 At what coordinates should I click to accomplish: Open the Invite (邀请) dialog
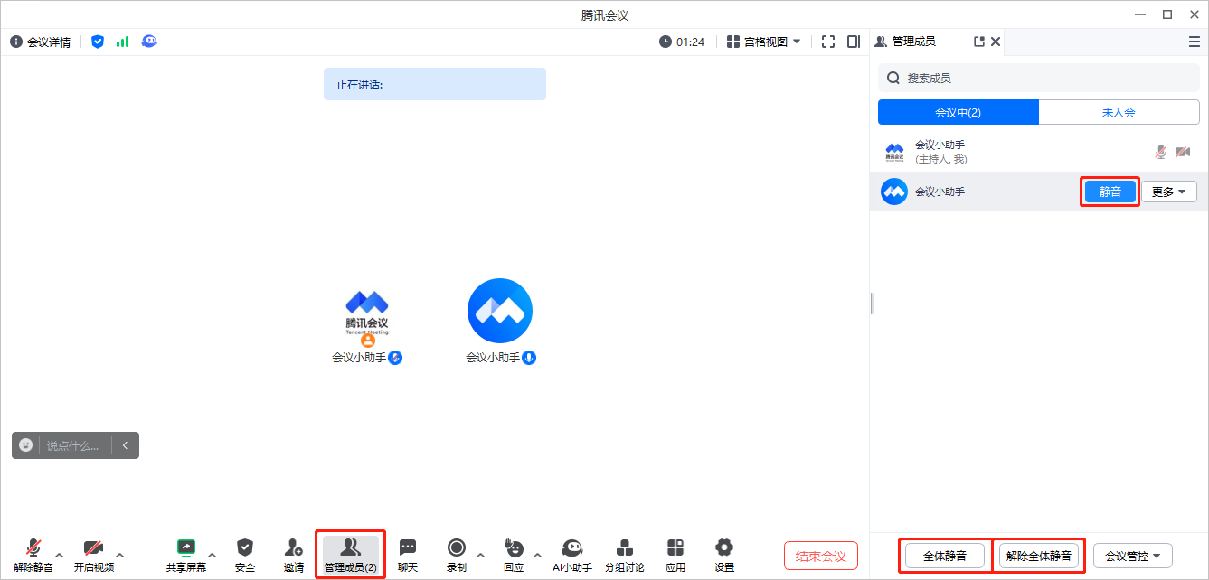[x=294, y=556]
